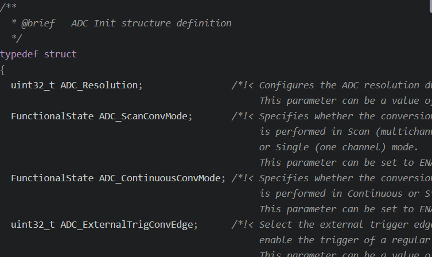432x257 pixels.
Task: Click 'Select the external trigger' comment
Action: [x=334, y=225]
